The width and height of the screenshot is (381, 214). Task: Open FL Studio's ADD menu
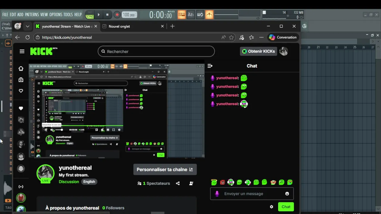(20, 15)
